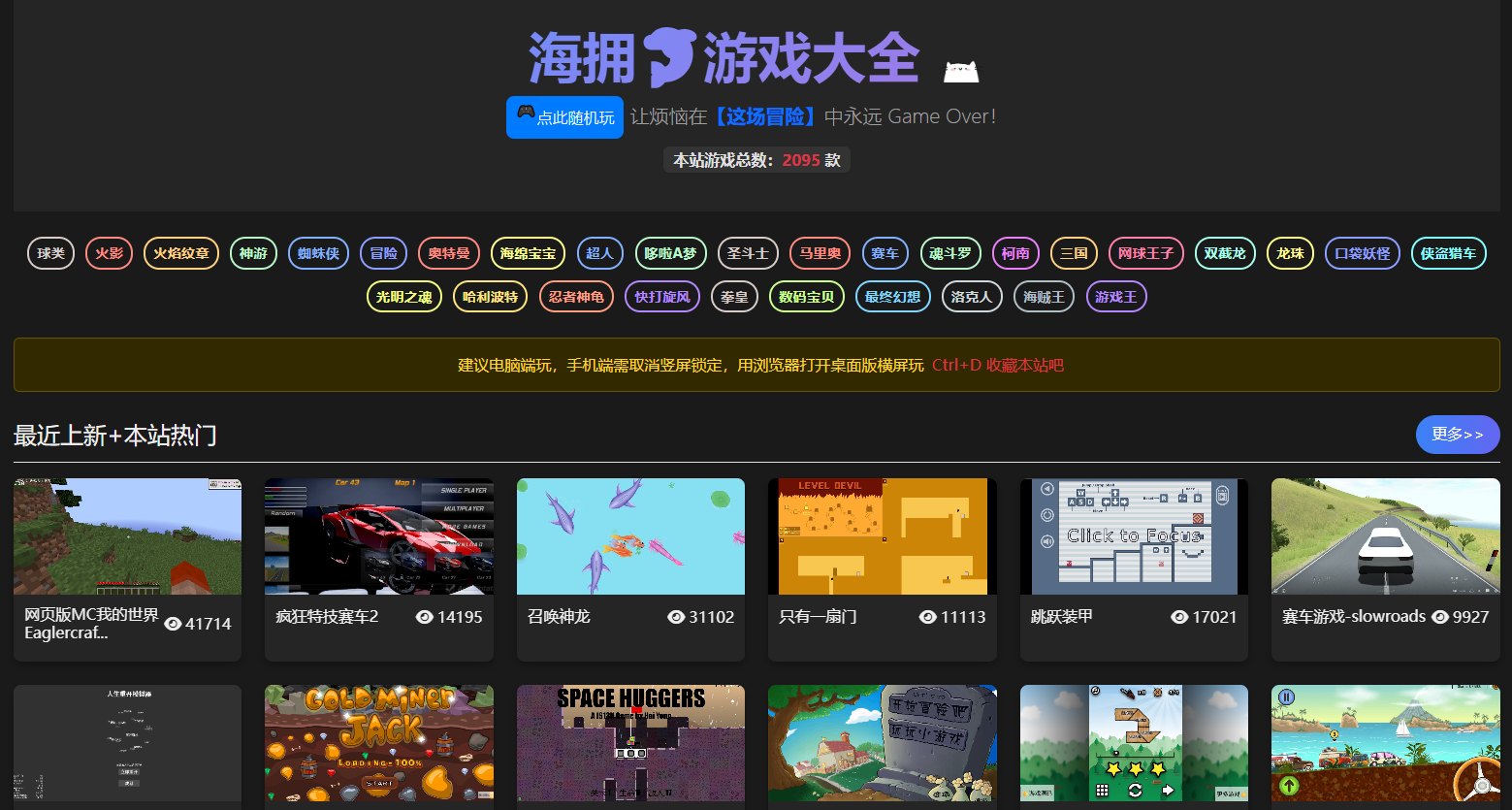Open the GOLD MINER JACK game thumbnail
Viewport: 1512px width, 810px height.
pyautogui.click(x=378, y=744)
